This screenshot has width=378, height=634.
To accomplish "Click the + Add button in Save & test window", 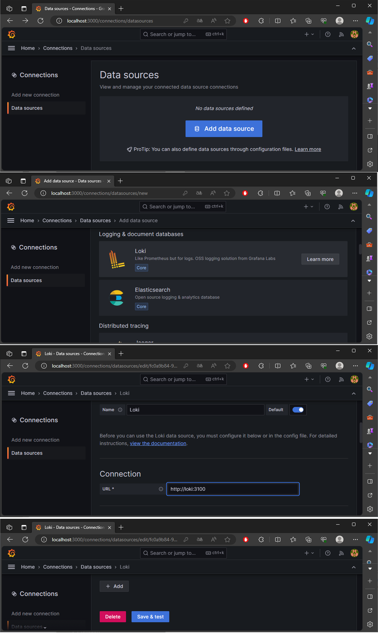I will 114,586.
